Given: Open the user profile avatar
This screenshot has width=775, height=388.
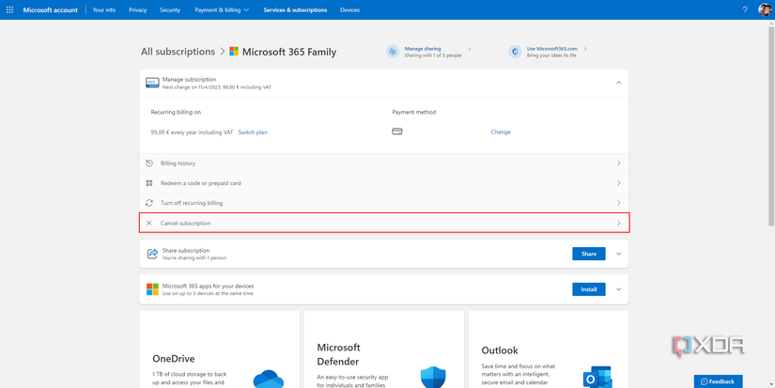Looking at the screenshot, I should (765, 9).
